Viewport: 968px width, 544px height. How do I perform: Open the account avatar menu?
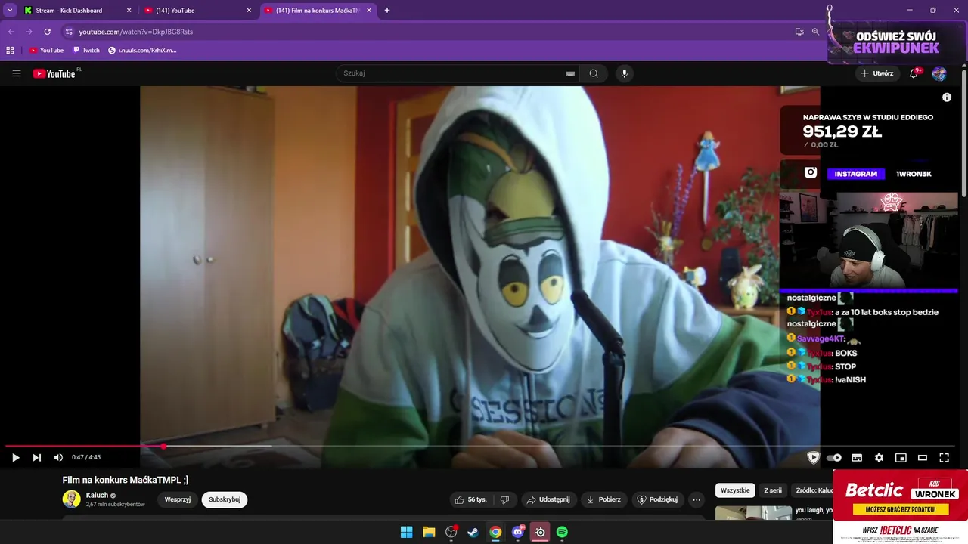(939, 73)
